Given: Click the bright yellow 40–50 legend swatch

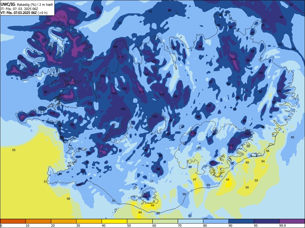Looking at the screenshot, I should click(114, 221).
